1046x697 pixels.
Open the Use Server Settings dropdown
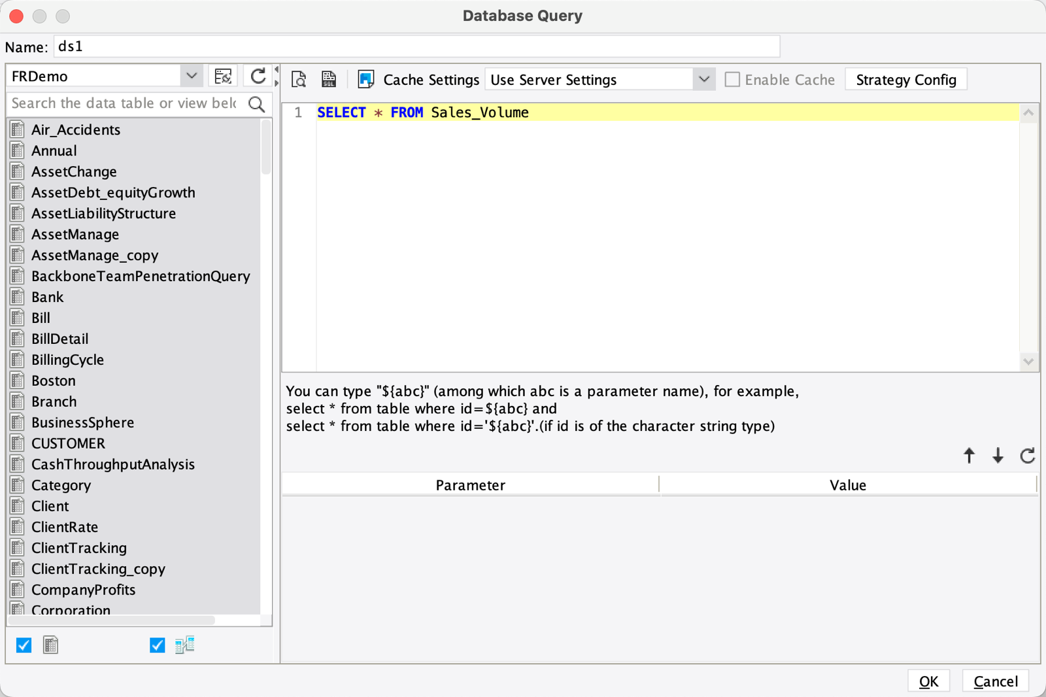pos(703,79)
